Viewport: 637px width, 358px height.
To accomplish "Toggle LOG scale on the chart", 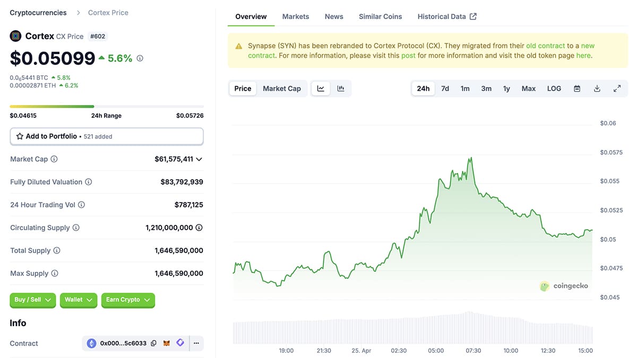I will (554, 88).
